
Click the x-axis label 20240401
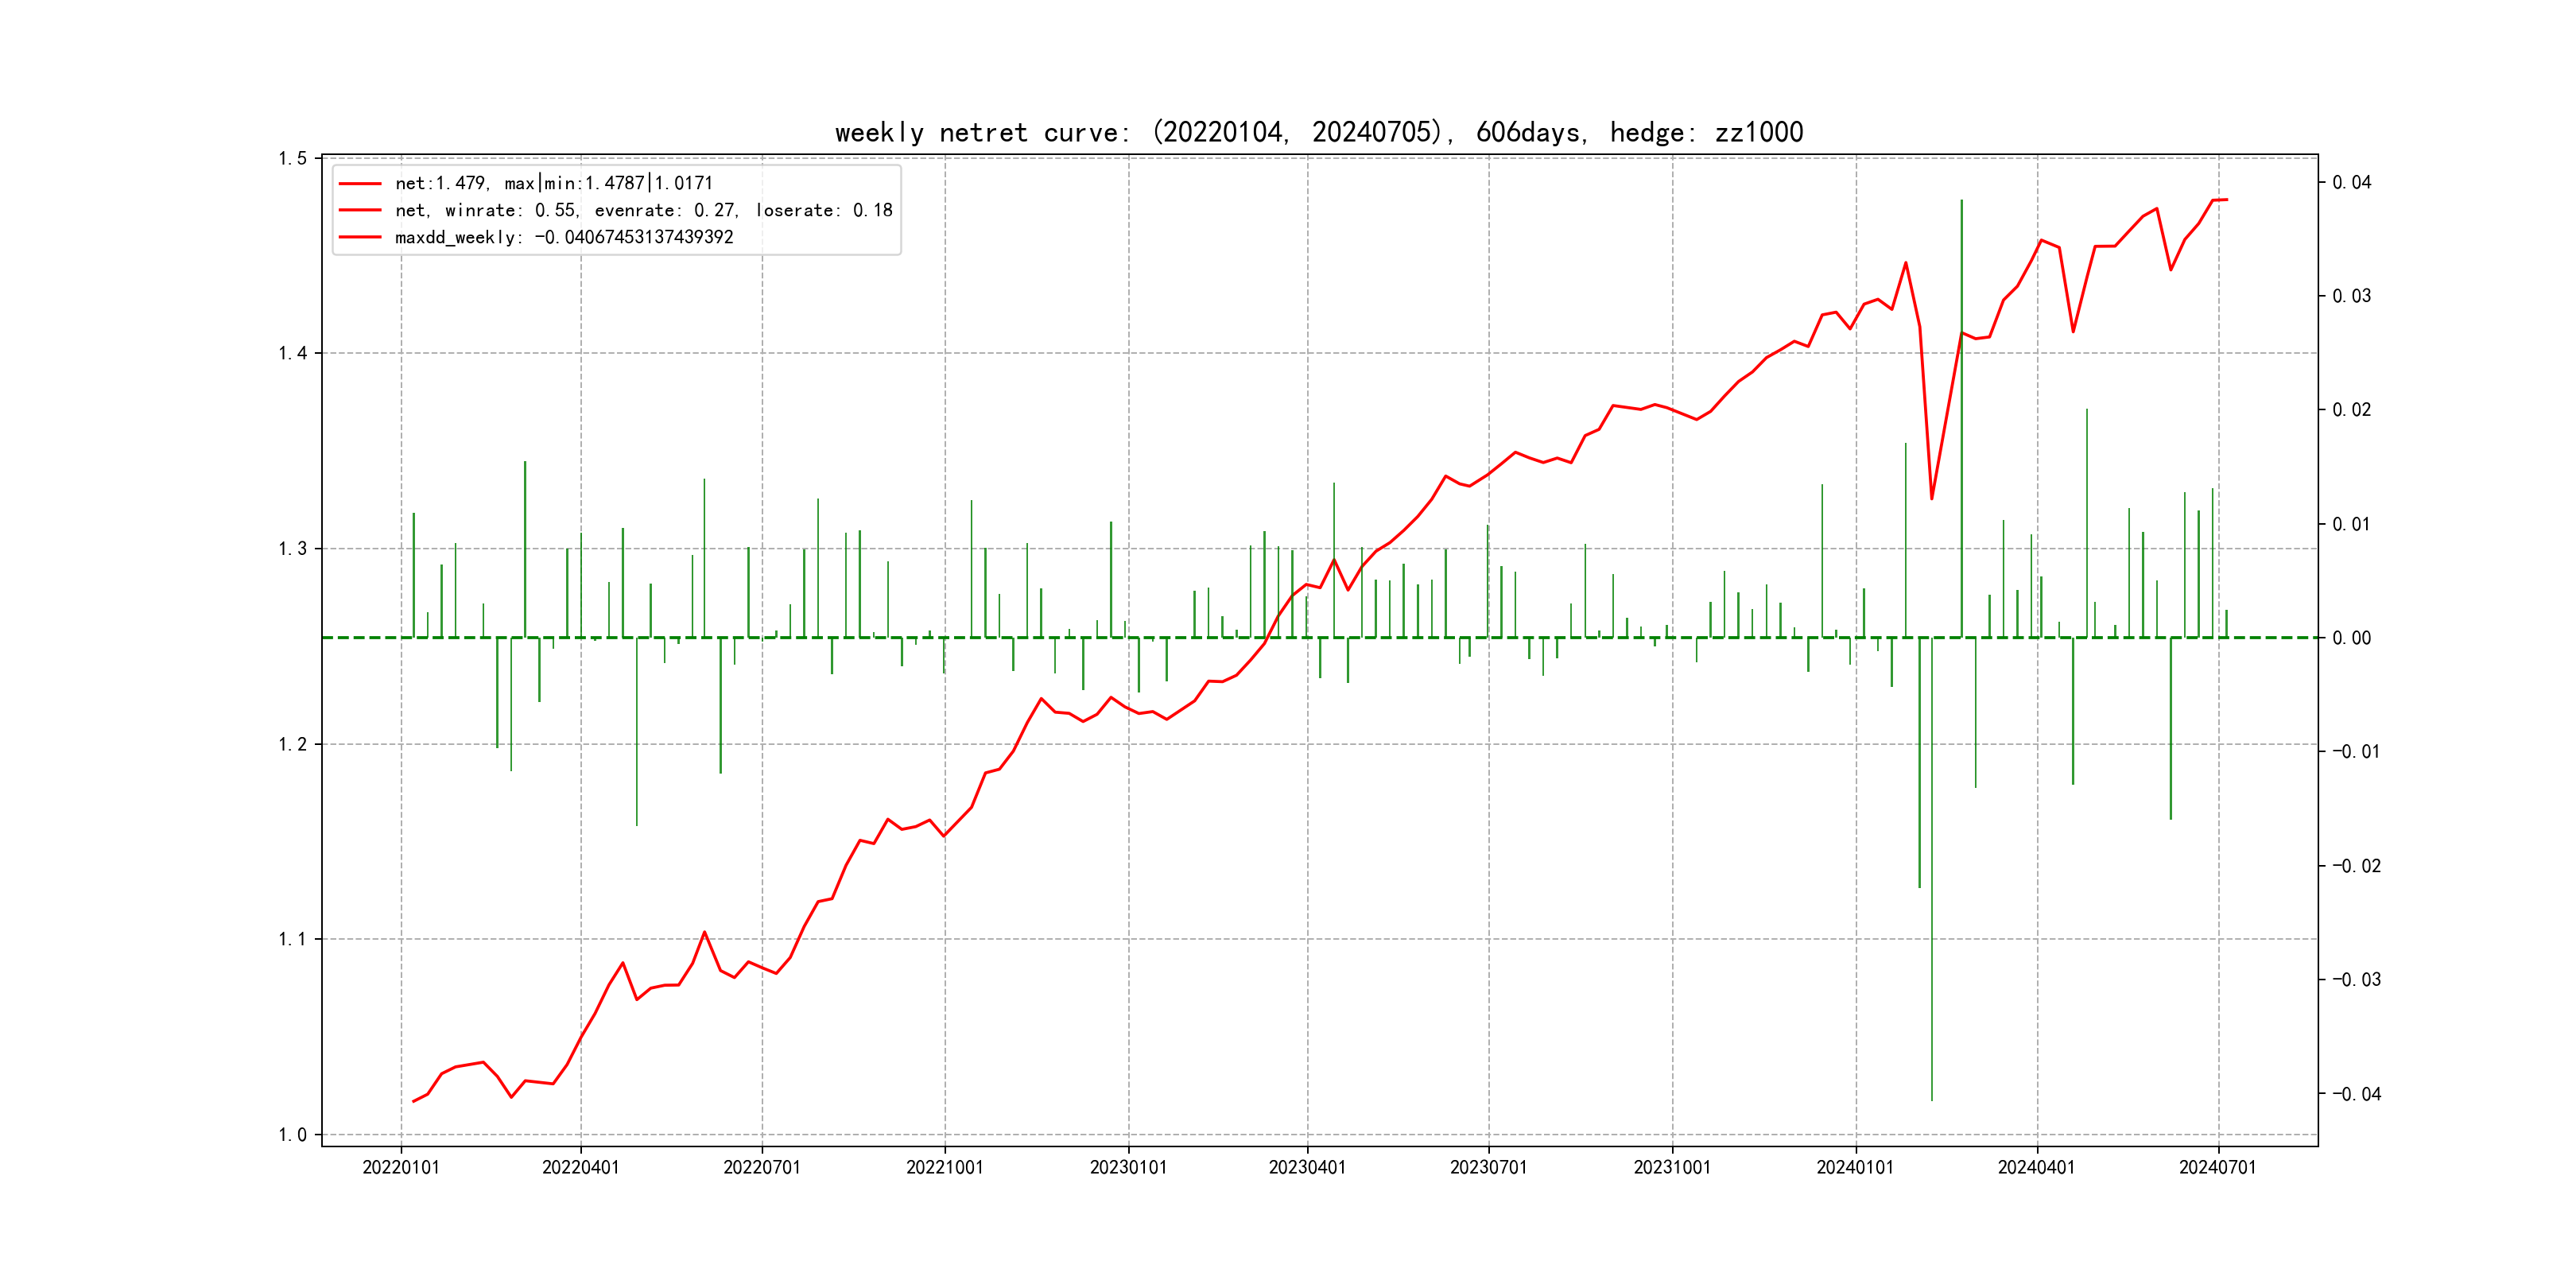coord(2036,1167)
